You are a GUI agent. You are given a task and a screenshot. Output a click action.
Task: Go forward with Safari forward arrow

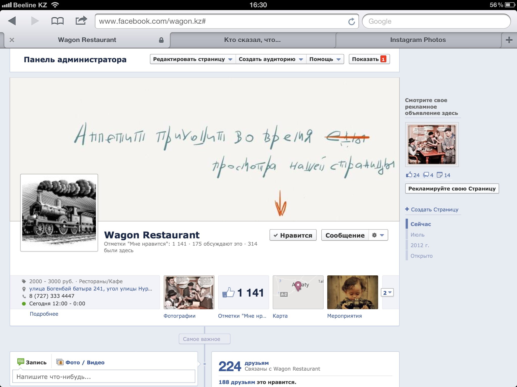coord(35,21)
